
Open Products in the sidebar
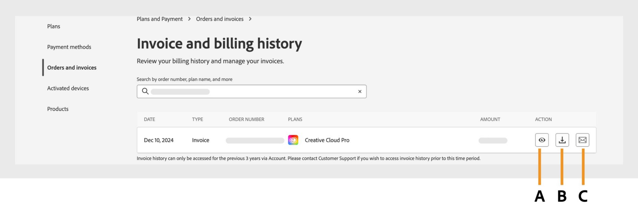tap(58, 109)
